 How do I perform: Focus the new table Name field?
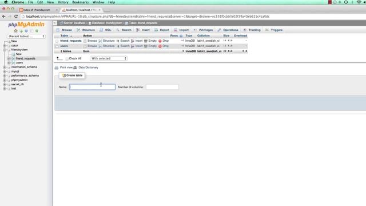tap(92, 87)
